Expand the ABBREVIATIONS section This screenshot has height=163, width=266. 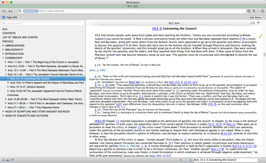tap(3, 45)
